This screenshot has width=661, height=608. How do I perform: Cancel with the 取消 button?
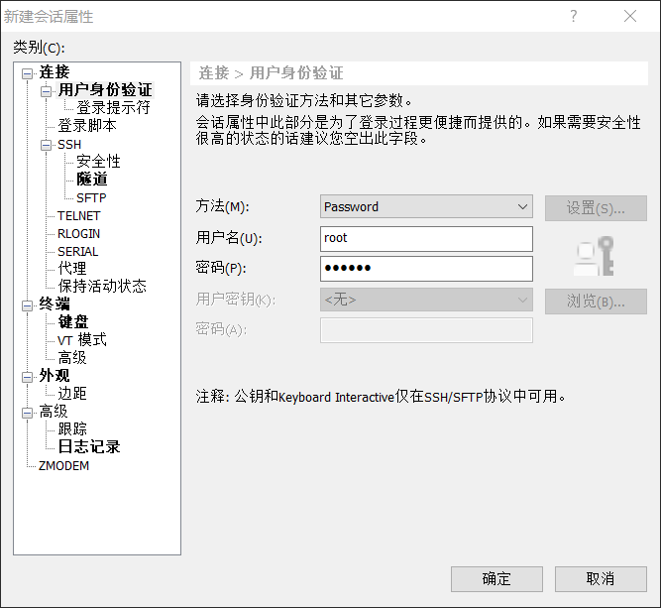tap(601, 579)
